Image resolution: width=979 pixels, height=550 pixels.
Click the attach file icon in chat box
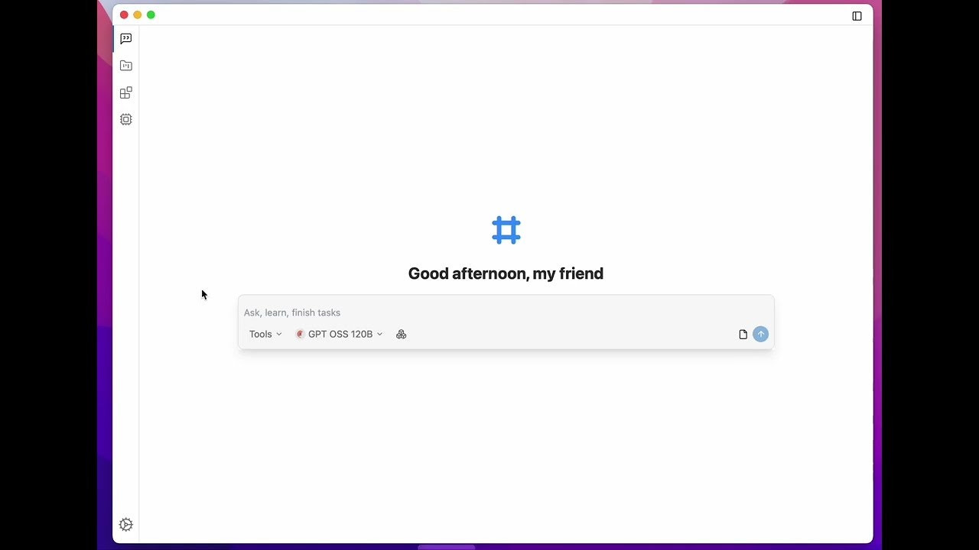[742, 334]
